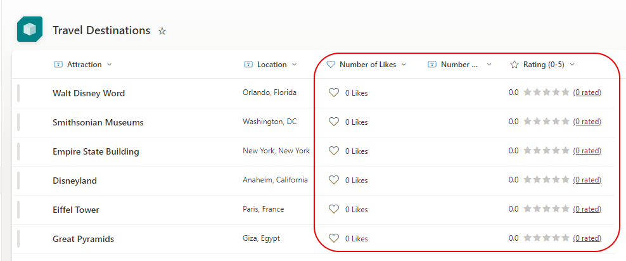
Task: Click (0 rated) for Great Pyramids
Action: tap(587, 238)
